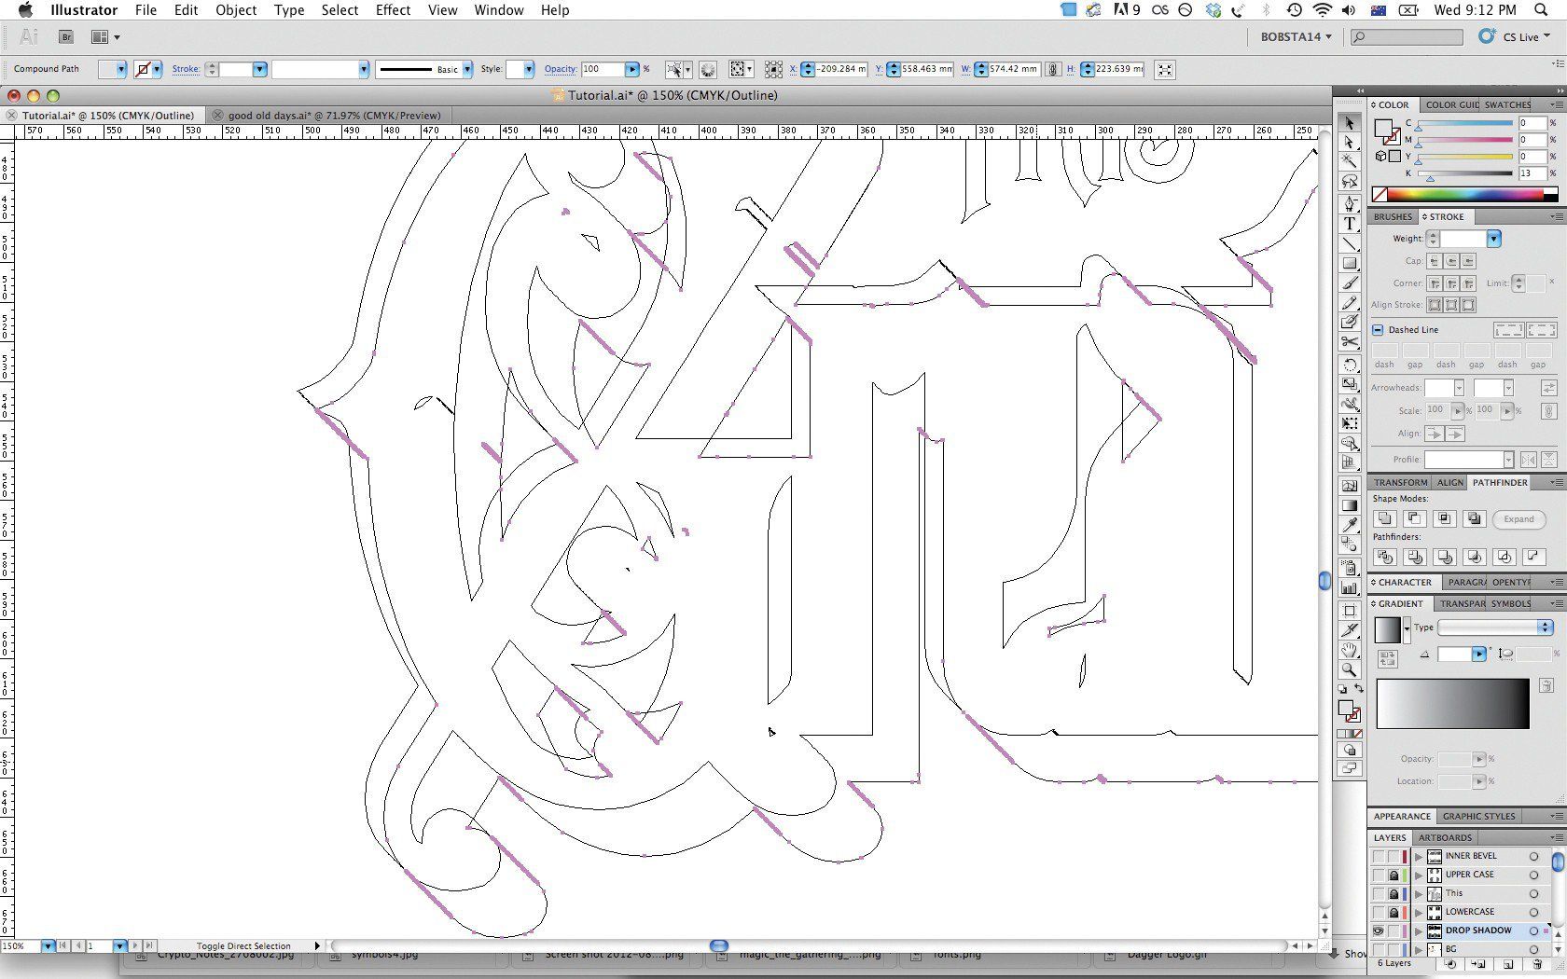
Task: Select the Zoom magnifier tool
Action: pos(1350,669)
